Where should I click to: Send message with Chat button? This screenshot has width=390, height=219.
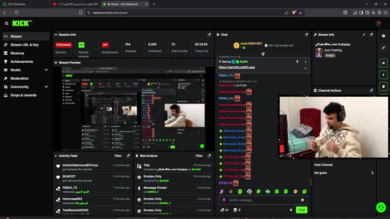pyautogui.click(x=301, y=210)
